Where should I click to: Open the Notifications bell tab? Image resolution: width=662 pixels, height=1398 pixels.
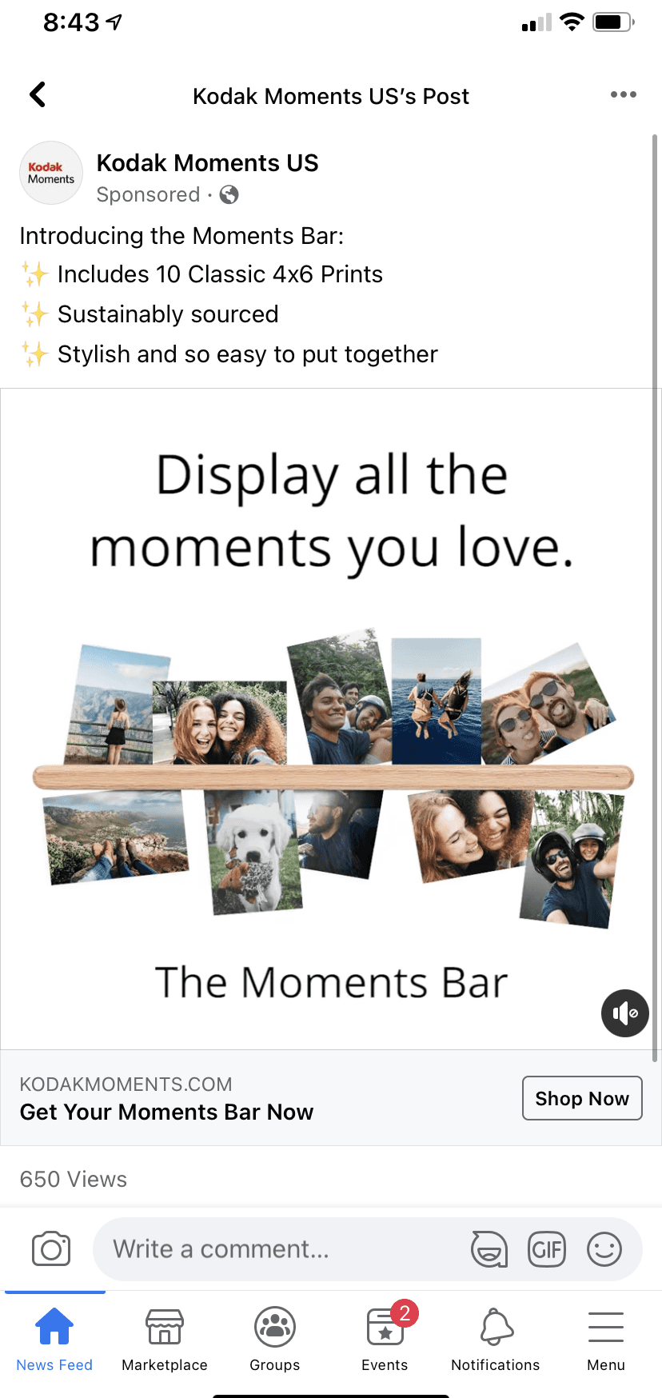496,1339
